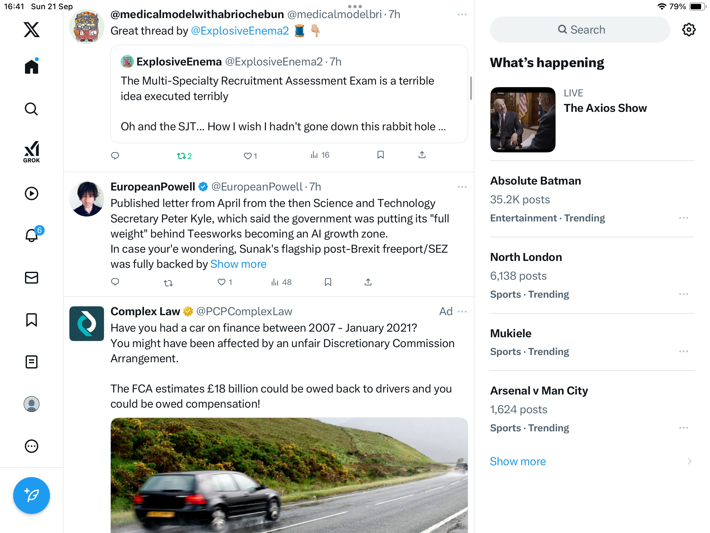Open direct messages envelope icon
This screenshot has width=710, height=533.
pyautogui.click(x=32, y=278)
